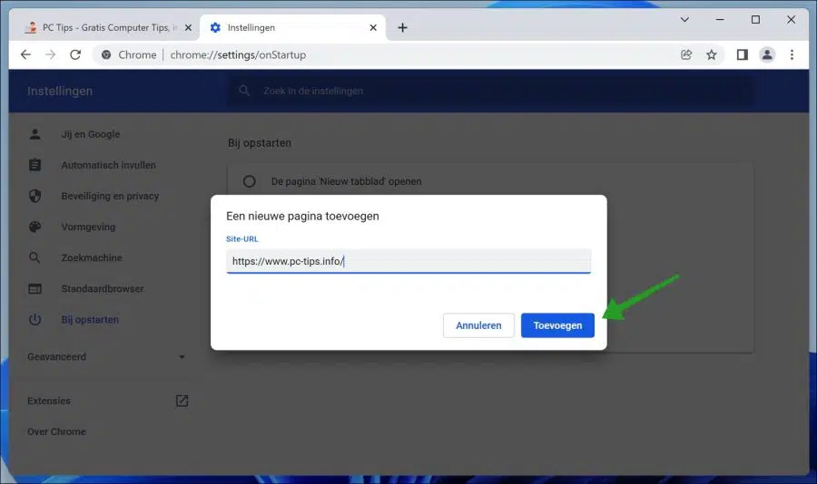Open Zoekmachine settings
Viewport: 817px width, 484px height.
[x=92, y=257]
